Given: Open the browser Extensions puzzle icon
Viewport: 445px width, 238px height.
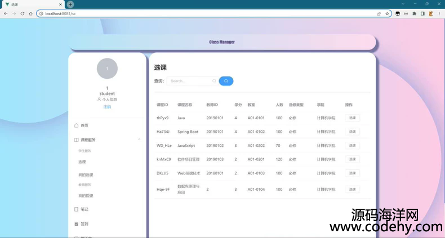Looking at the screenshot, I should pos(415,14).
